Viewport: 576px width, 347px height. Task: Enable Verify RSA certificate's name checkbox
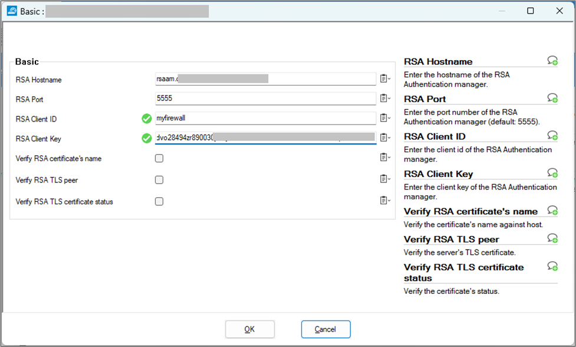[159, 159]
